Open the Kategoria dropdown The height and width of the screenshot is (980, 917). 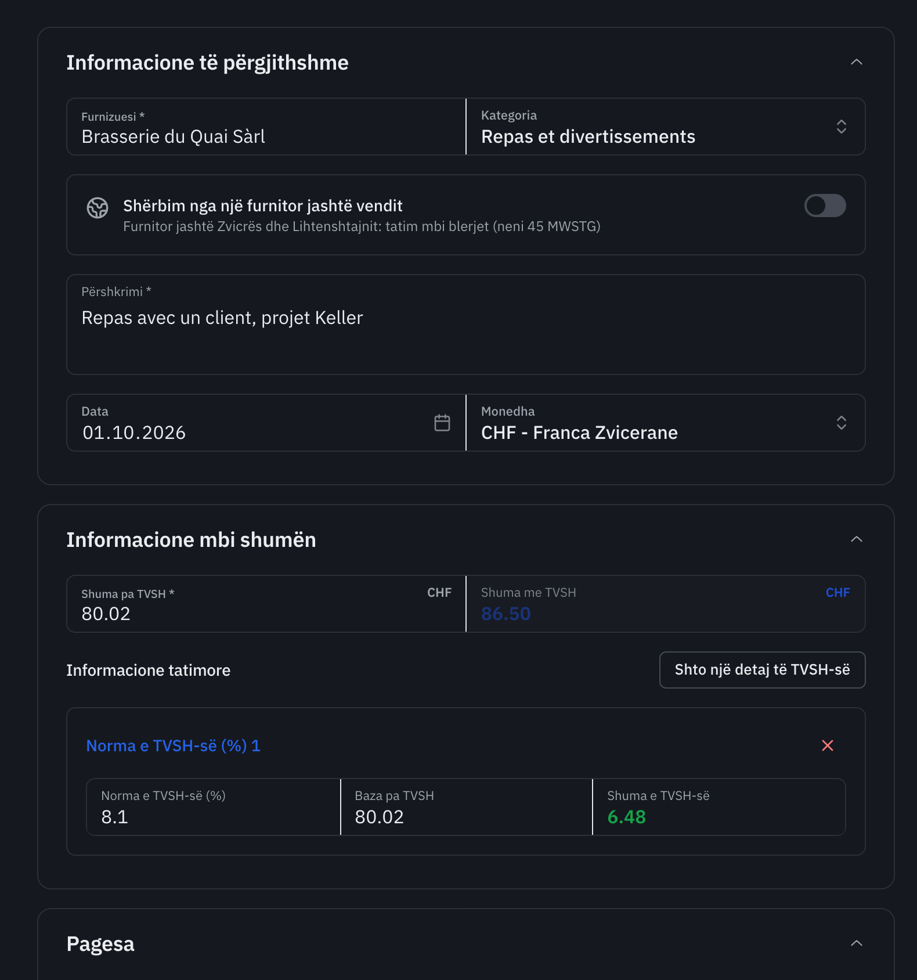pos(666,127)
